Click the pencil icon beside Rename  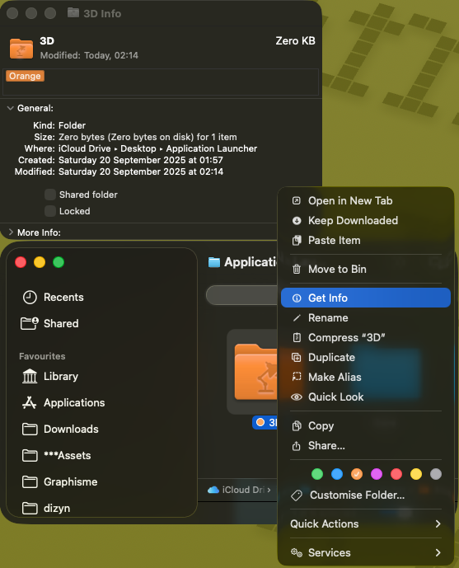coord(297,317)
